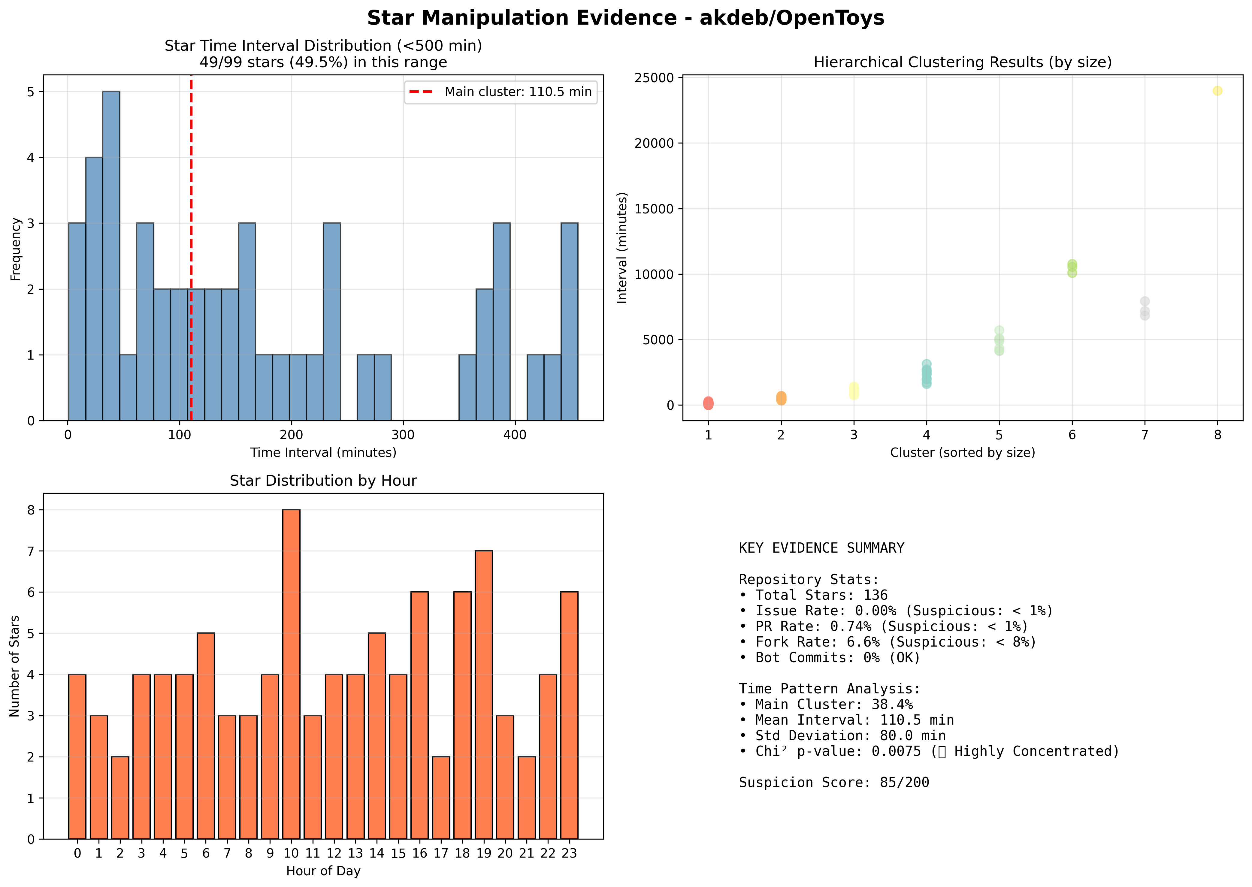Click the hour 23 bar in hourly chart
1252x887 pixels.
pyautogui.click(x=569, y=716)
